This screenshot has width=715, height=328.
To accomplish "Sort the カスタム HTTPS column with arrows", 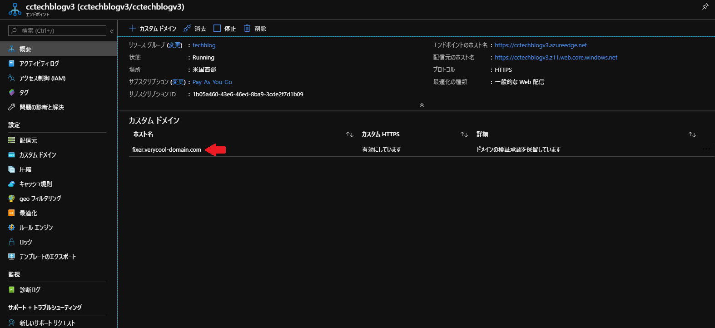I will [464, 134].
